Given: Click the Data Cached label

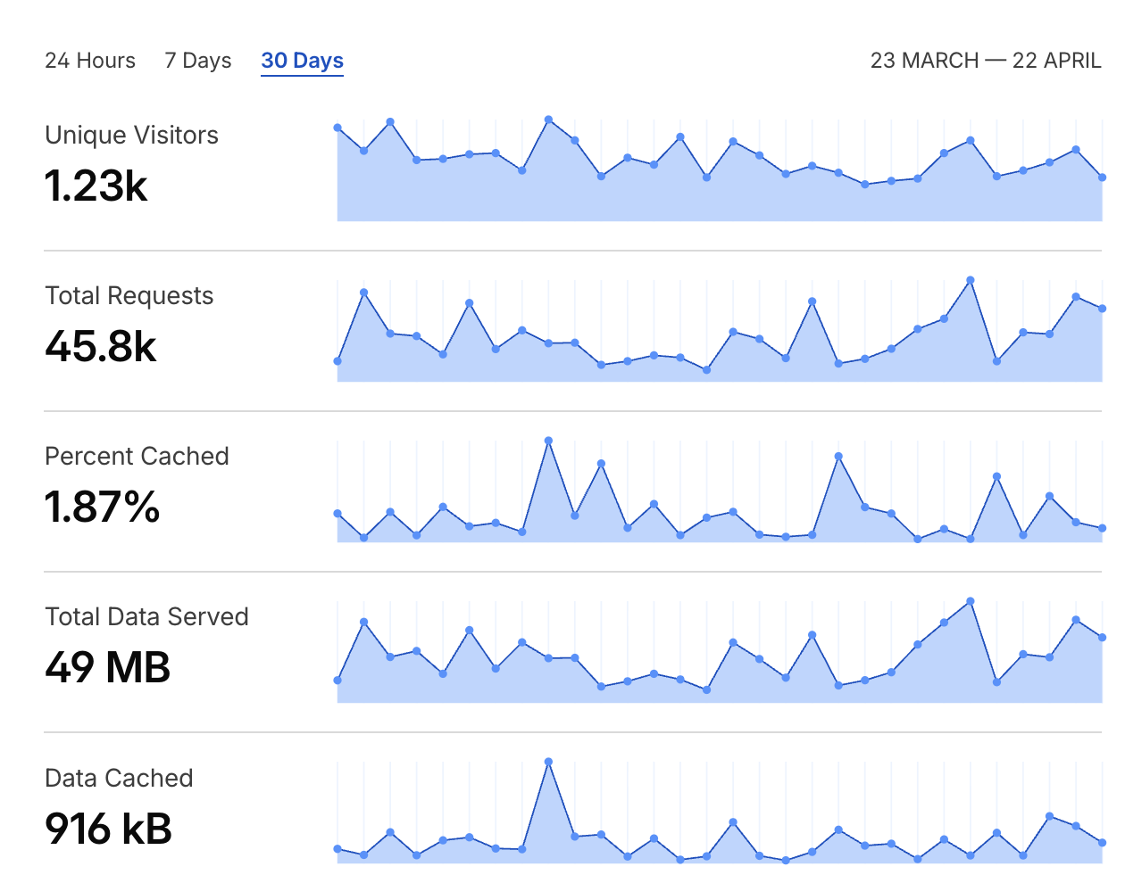Looking at the screenshot, I should click(x=119, y=778).
